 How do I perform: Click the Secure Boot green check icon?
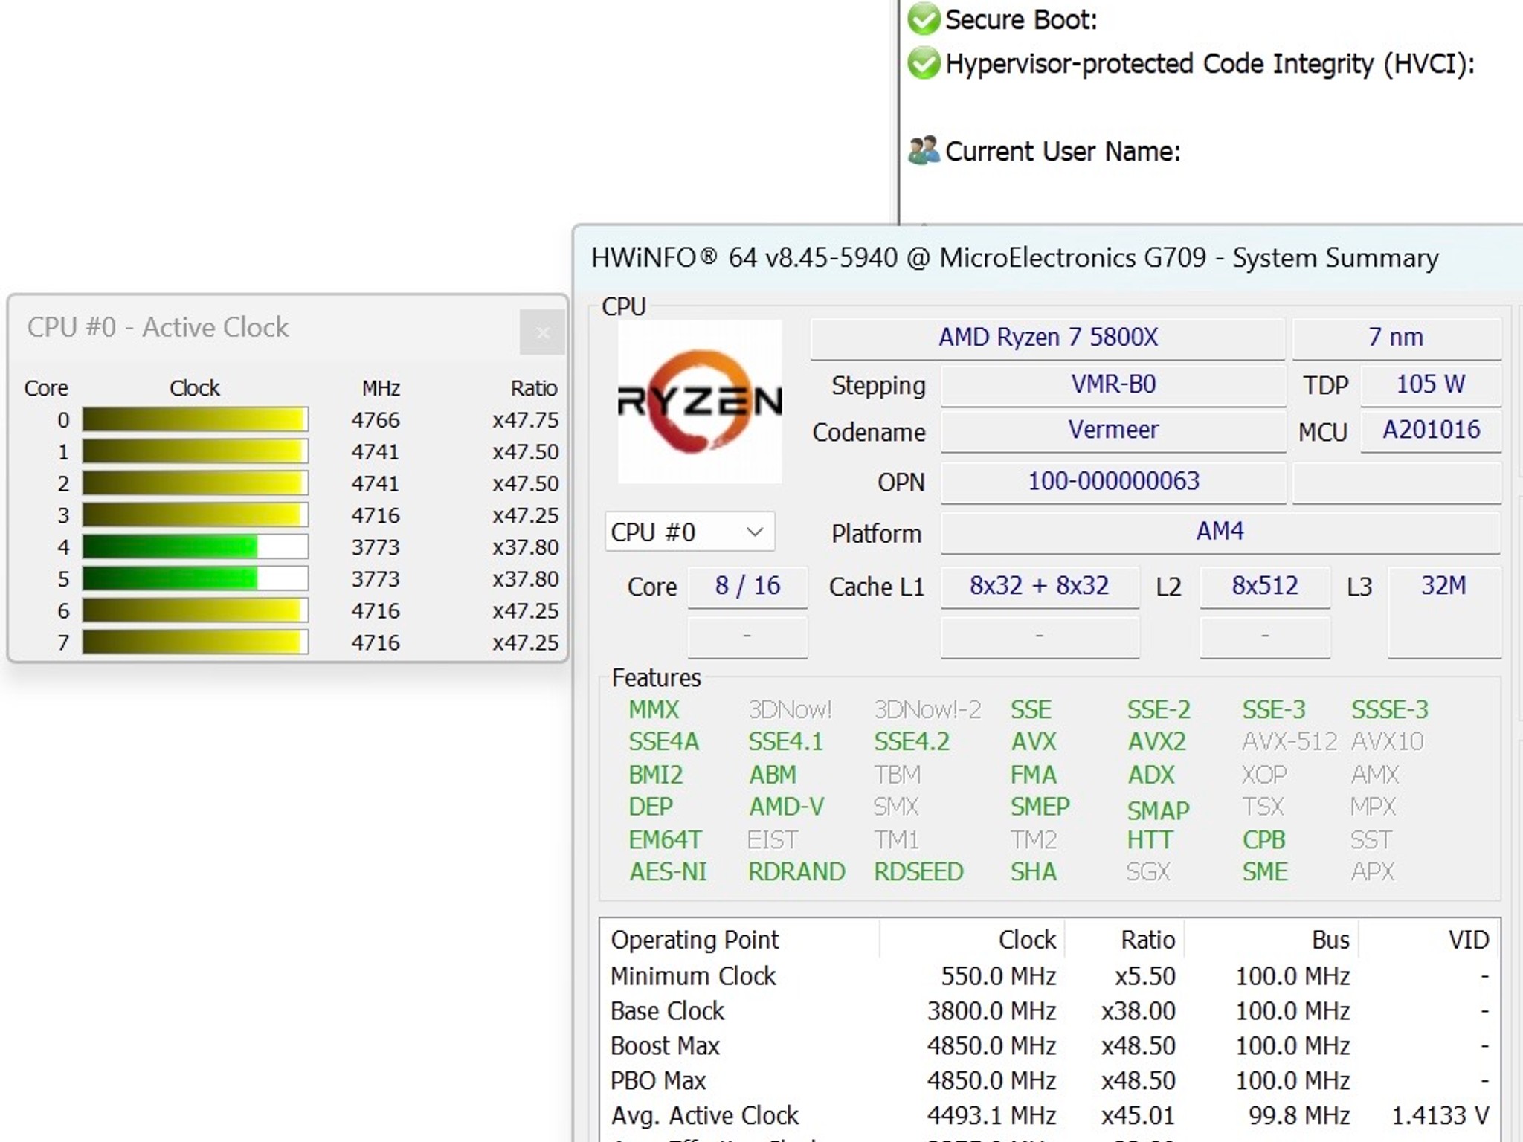click(924, 19)
